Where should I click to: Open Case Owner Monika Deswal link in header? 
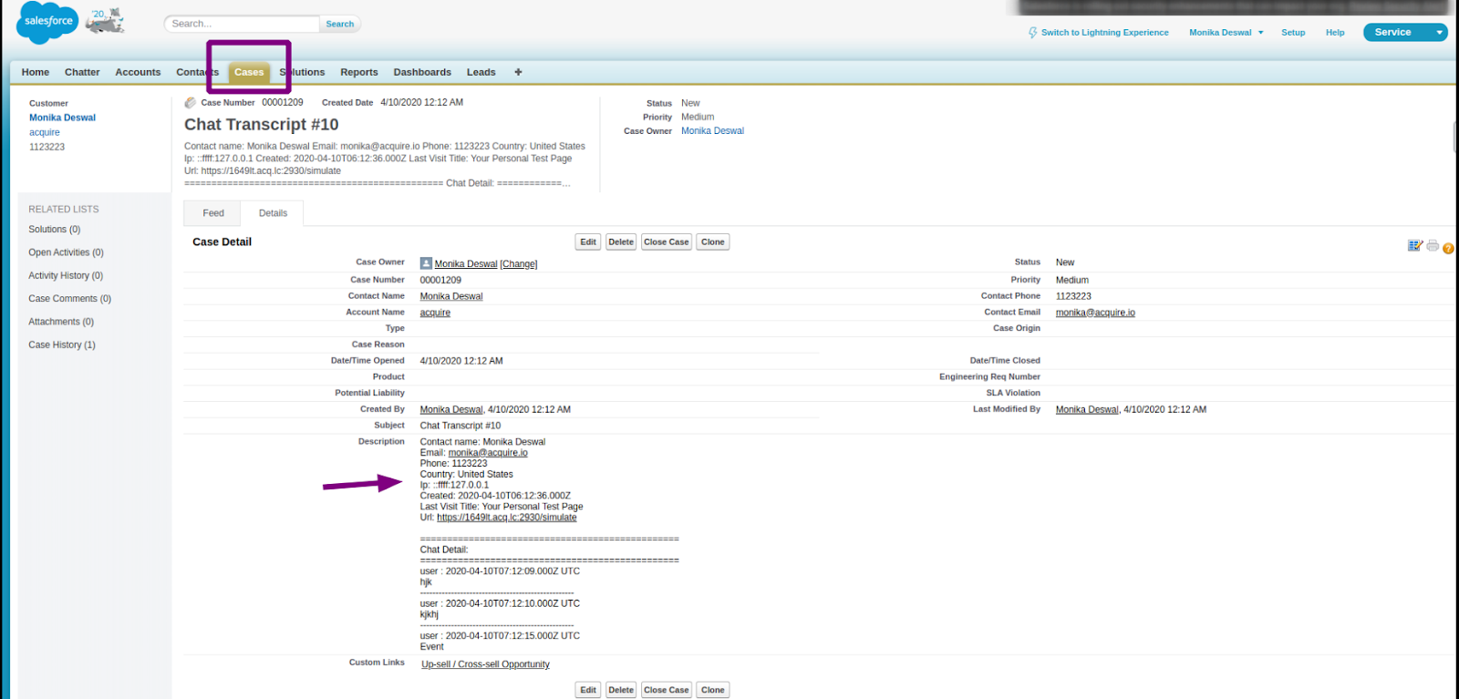point(712,131)
